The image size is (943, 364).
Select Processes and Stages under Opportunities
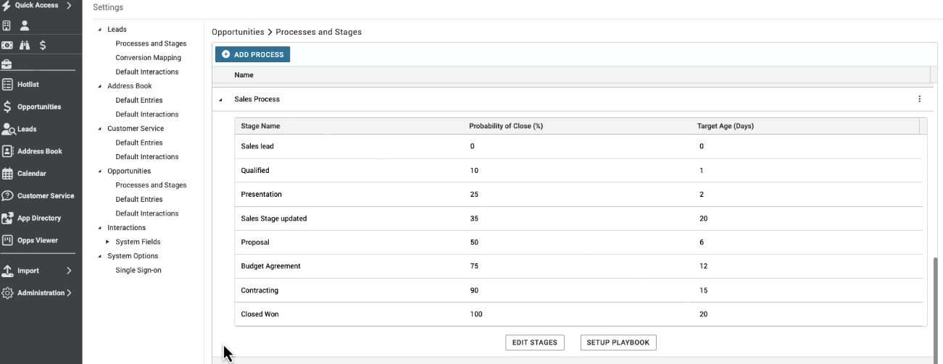(151, 185)
